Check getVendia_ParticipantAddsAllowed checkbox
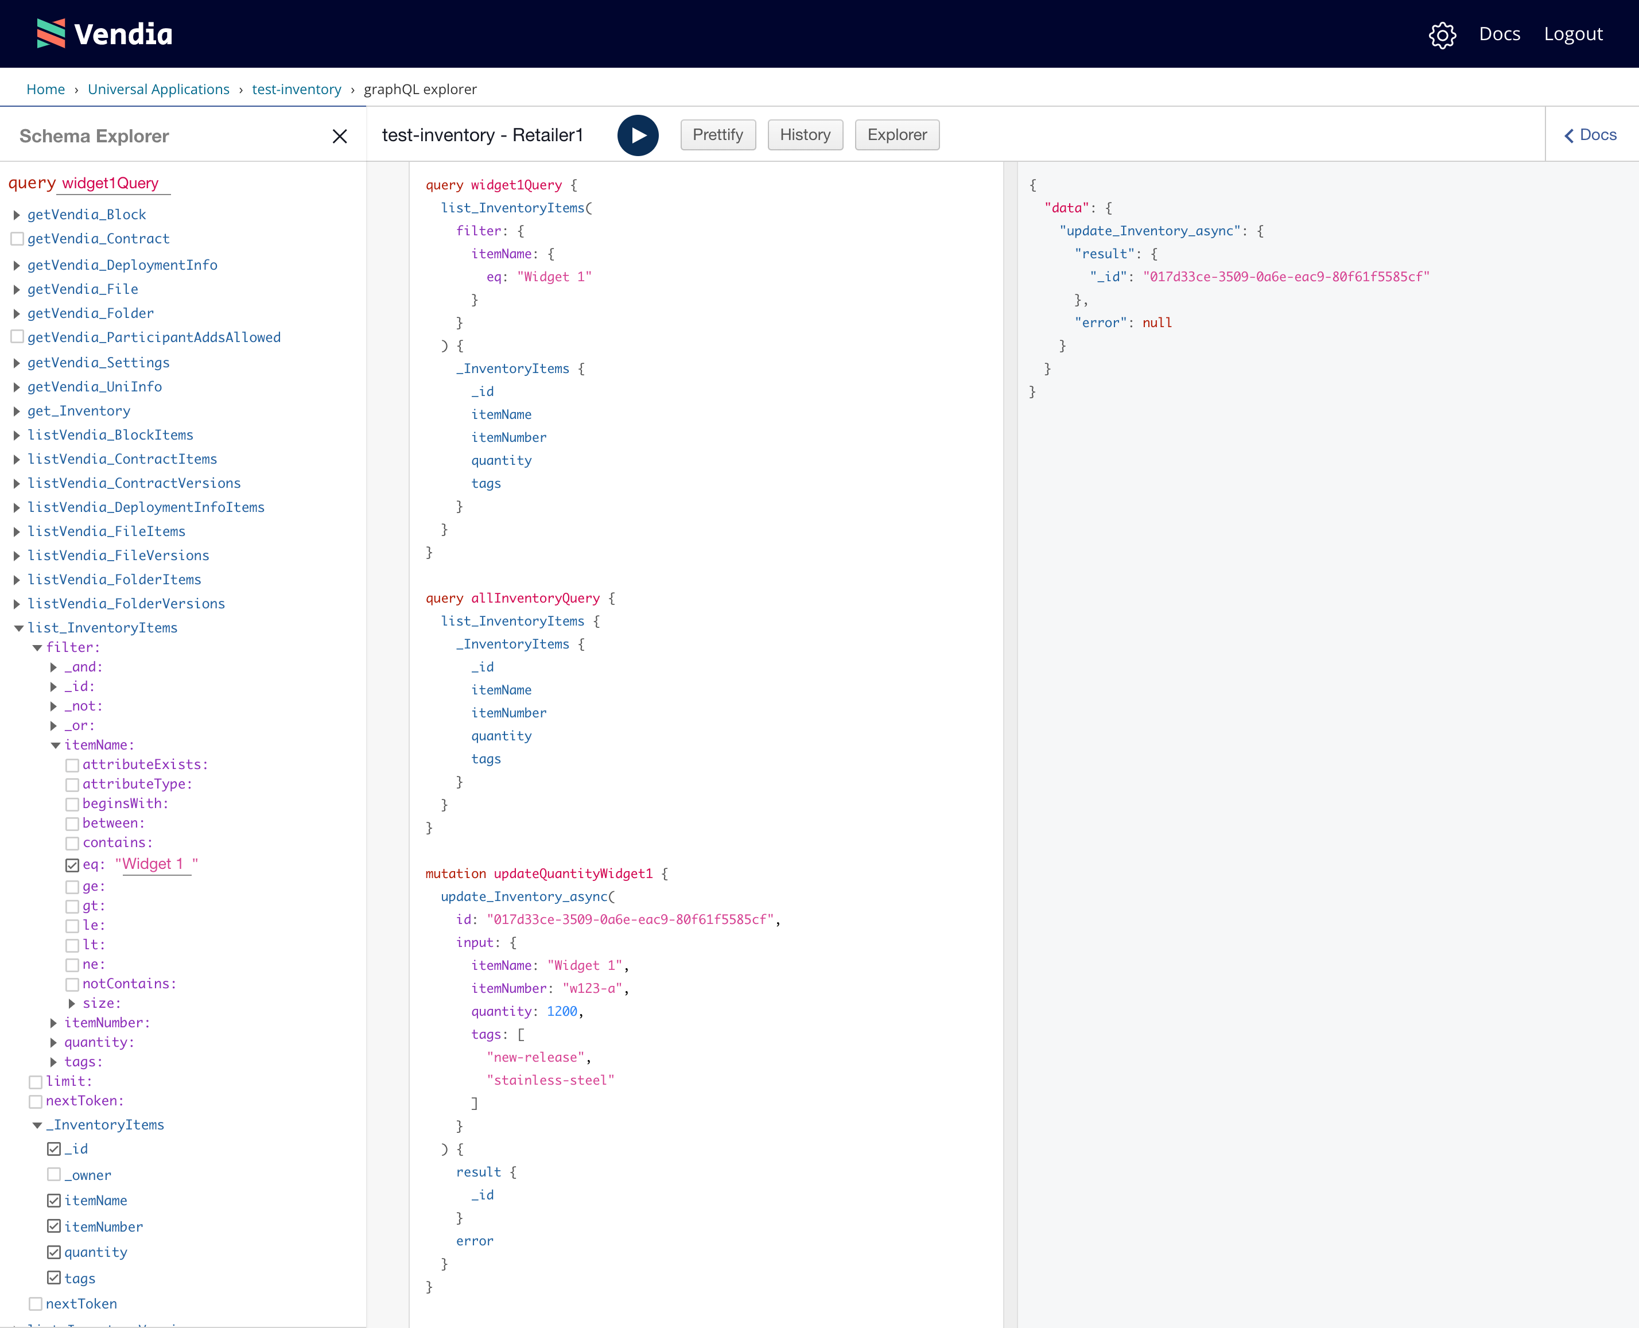Viewport: 1639px width, 1328px height. [x=17, y=336]
